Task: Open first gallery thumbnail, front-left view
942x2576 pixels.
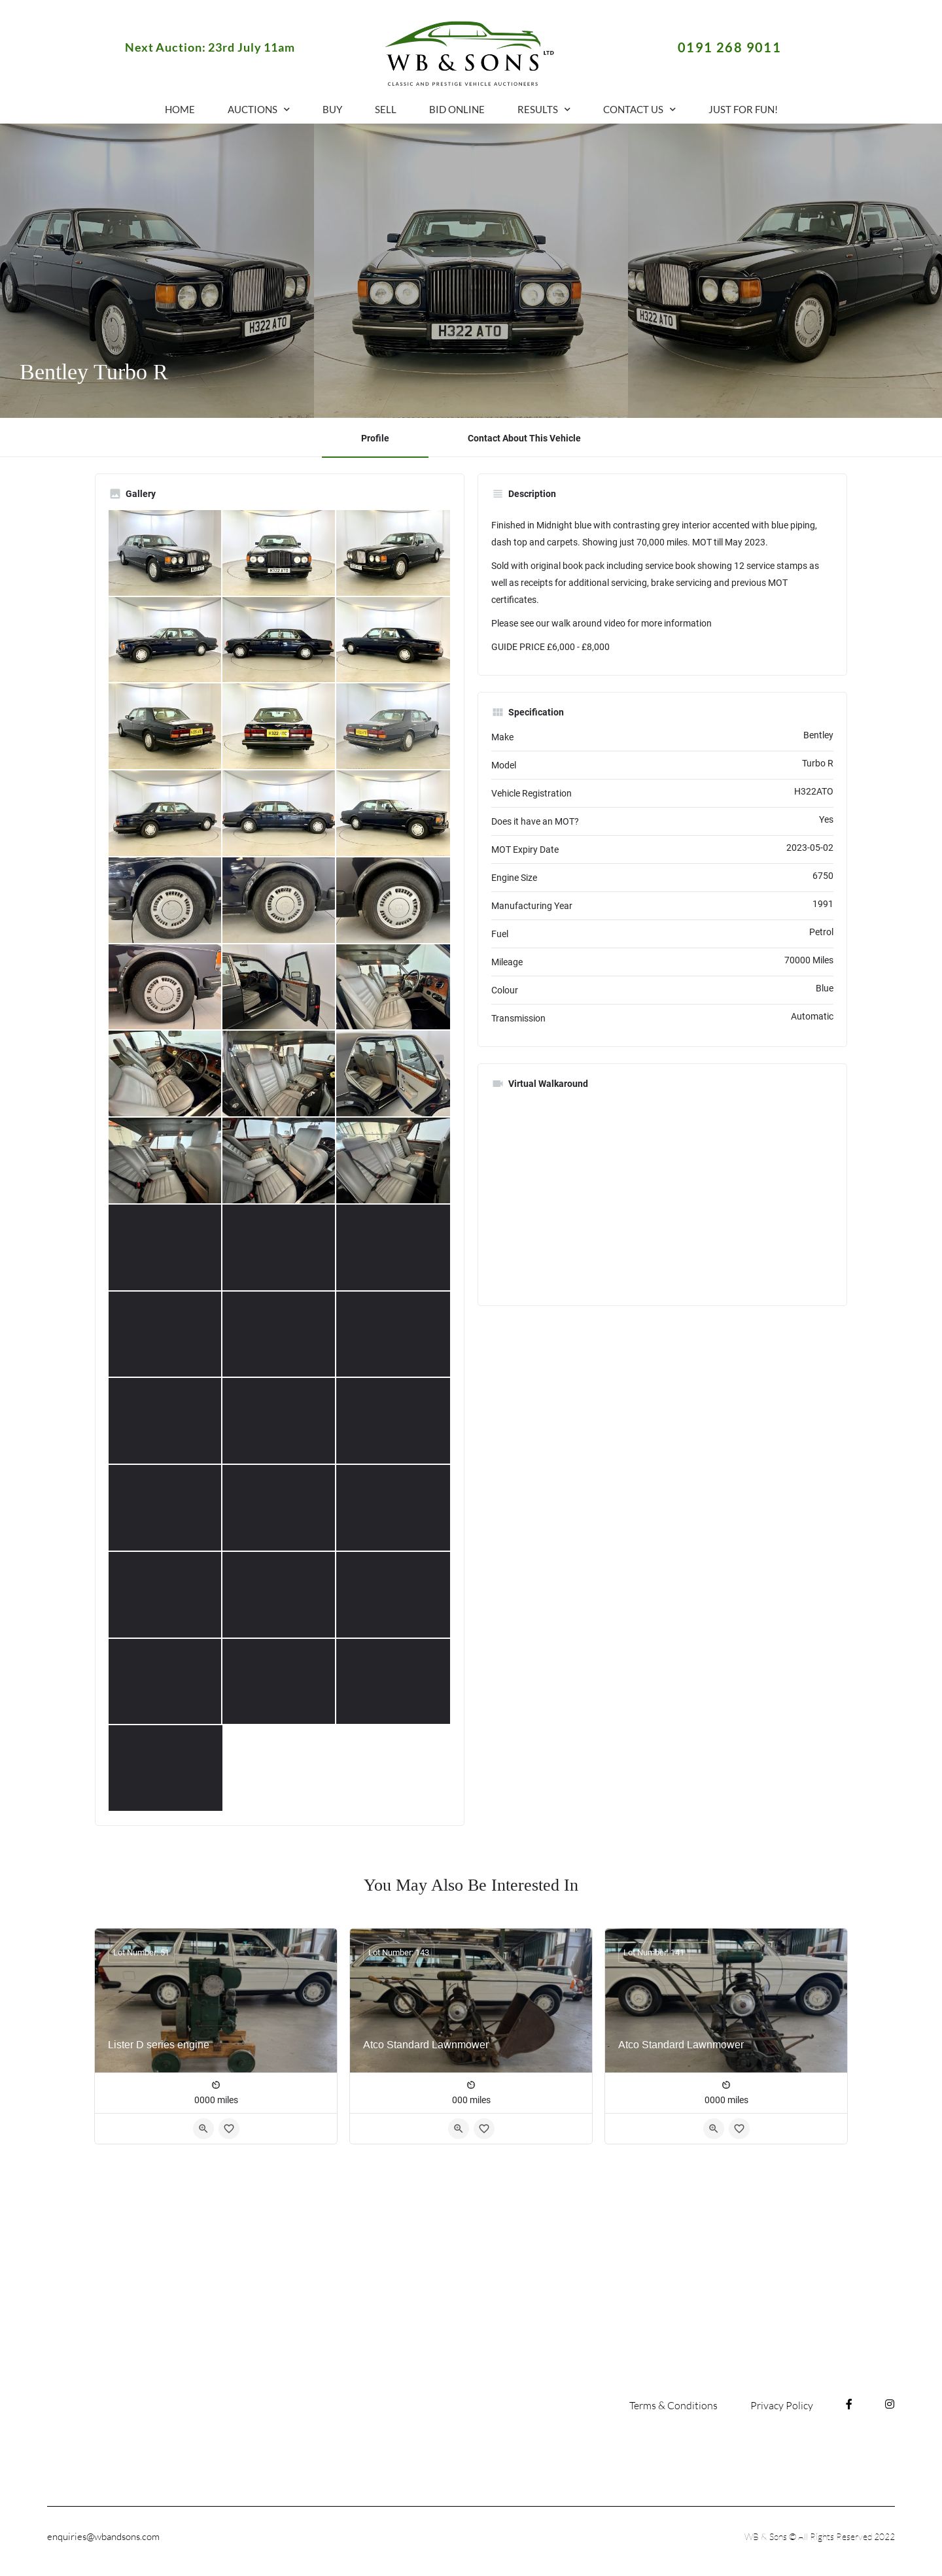Action: [165, 553]
